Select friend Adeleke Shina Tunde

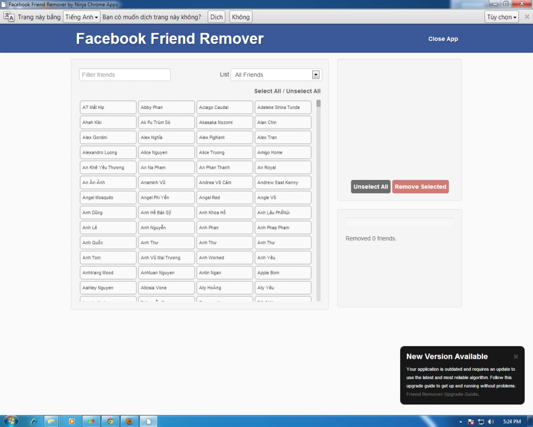click(x=283, y=107)
